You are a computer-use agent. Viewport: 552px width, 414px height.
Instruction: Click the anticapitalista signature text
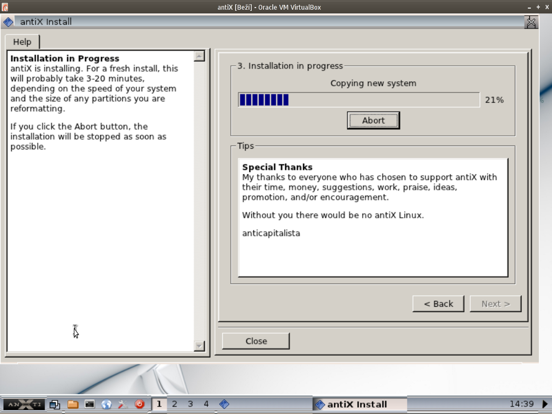click(x=271, y=233)
